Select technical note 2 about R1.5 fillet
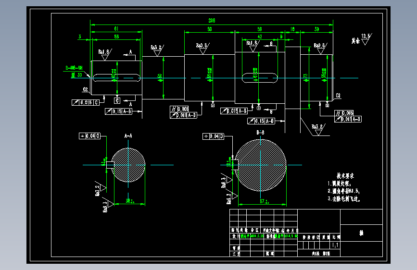The image size is (417, 270). point(343,191)
